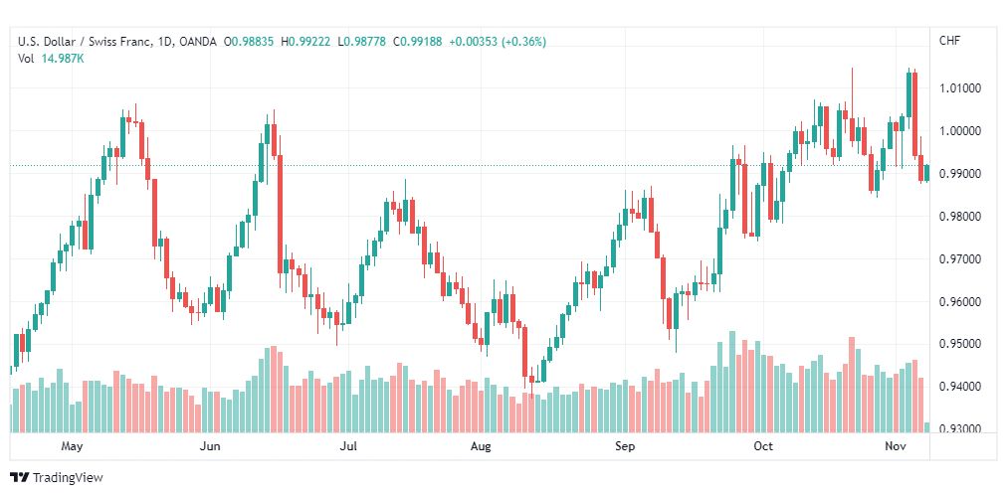Click the 0.93000 price axis label
The width and height of the screenshot is (1007, 495).
point(962,429)
